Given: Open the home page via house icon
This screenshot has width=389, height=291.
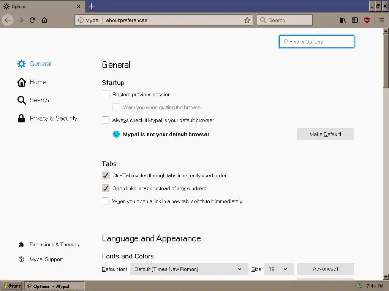Looking at the screenshot, I should coord(44,20).
